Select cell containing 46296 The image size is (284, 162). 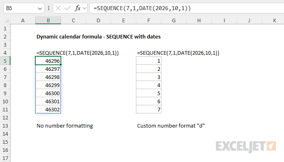[x=48, y=61]
